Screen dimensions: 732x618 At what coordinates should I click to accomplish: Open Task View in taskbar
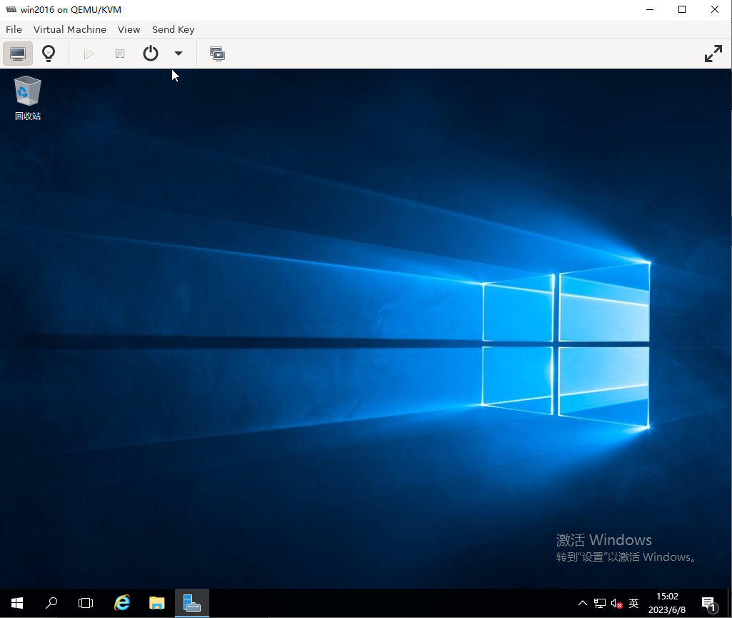[x=86, y=603]
